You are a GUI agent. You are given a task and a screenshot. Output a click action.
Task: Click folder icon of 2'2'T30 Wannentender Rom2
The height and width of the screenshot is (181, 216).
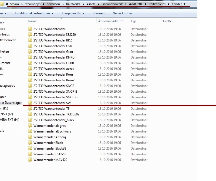[x=30, y=80]
